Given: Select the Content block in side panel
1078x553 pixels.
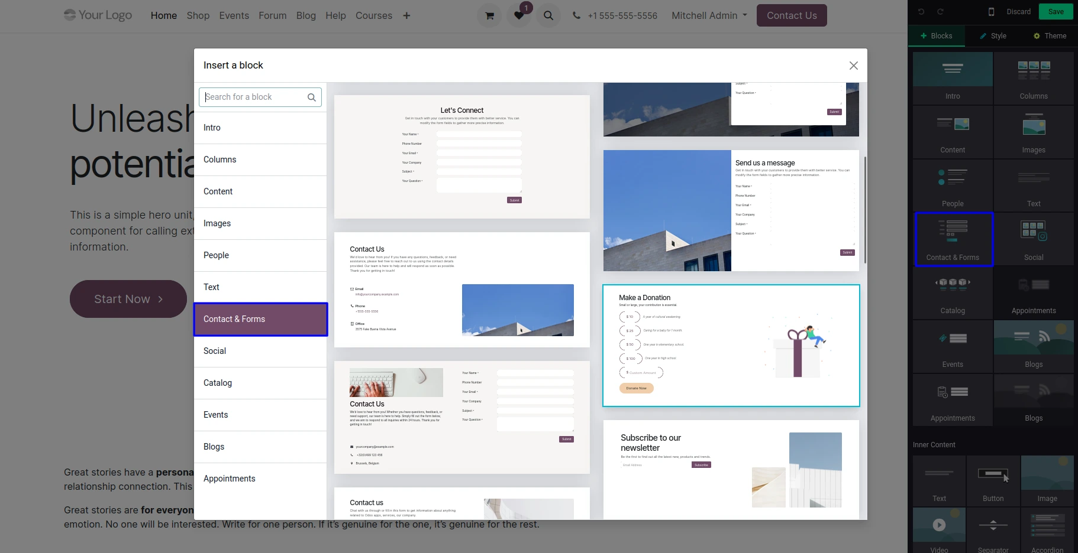Looking at the screenshot, I should [953, 132].
